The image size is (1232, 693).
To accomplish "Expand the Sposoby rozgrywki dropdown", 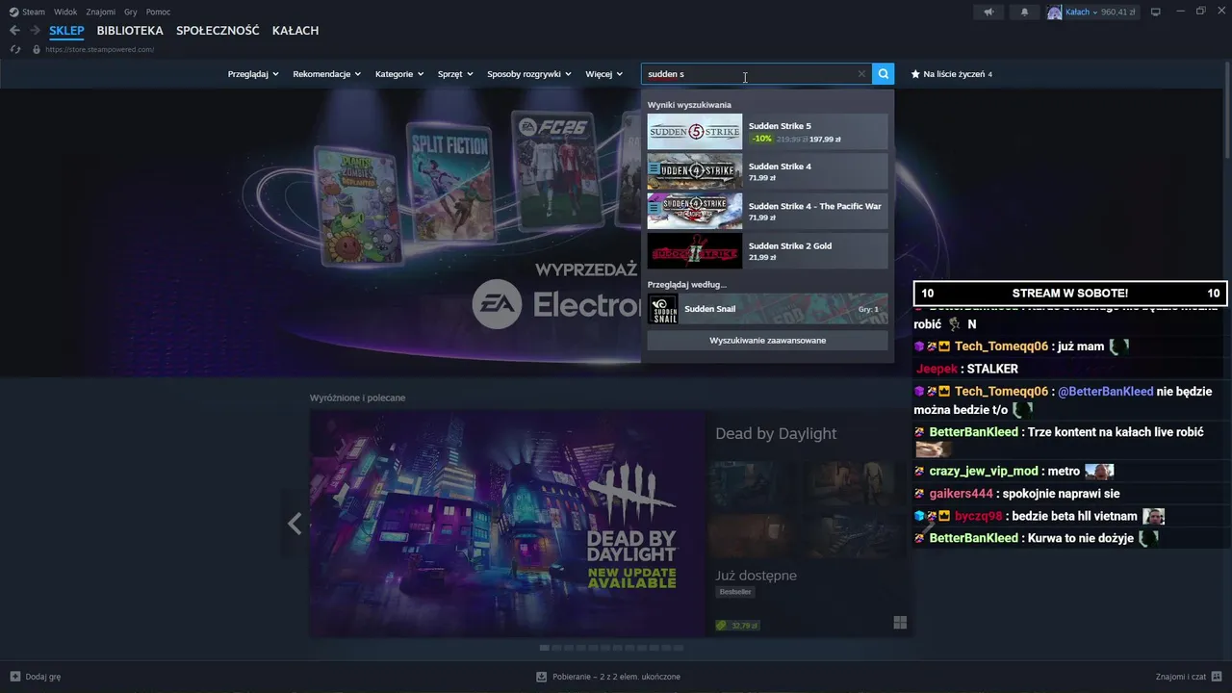I will (x=529, y=74).
